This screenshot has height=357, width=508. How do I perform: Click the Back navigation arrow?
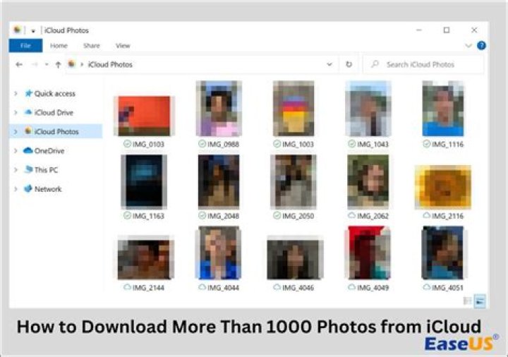[x=19, y=64]
